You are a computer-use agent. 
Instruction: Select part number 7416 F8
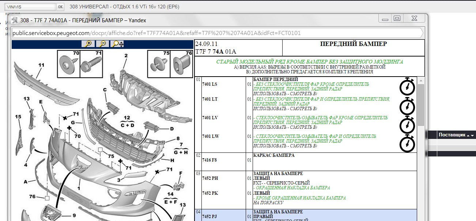[210, 160]
